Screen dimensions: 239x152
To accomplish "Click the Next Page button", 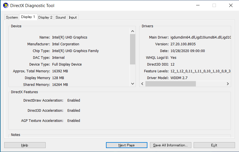I will (127, 145).
